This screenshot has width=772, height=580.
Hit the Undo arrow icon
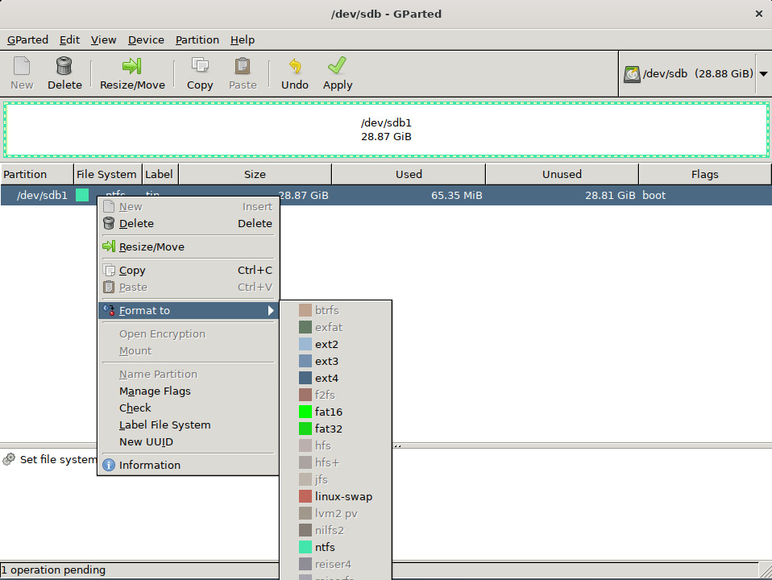pyautogui.click(x=295, y=66)
